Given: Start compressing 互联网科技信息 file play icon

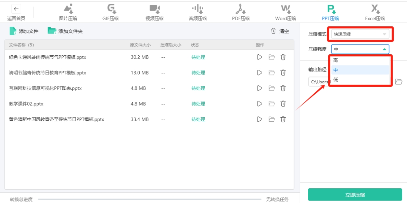Looking at the screenshot, I should [259, 88].
